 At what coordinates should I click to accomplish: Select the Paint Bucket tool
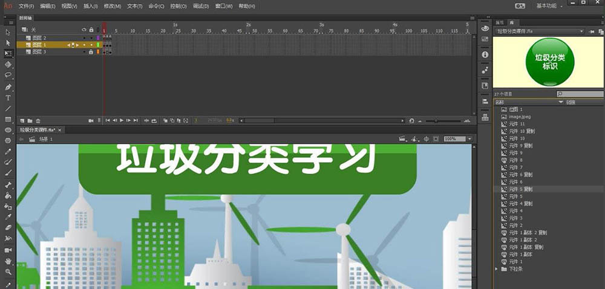point(8,196)
